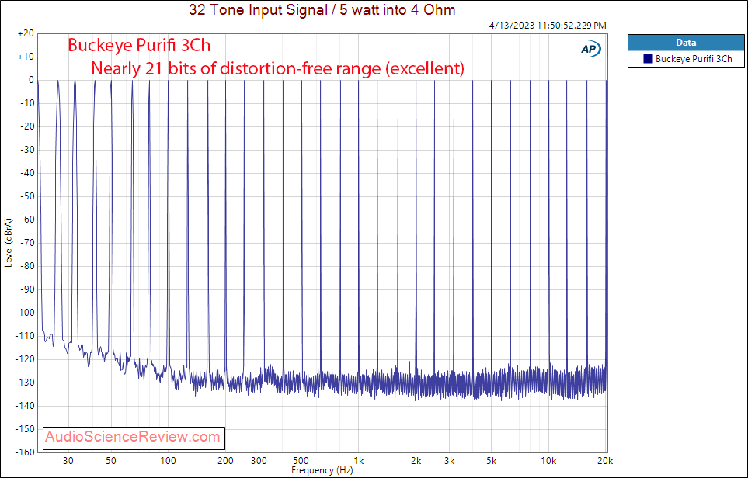748x478 pixels.
Task: Click the -20 y-axis tick label
Action: point(26,126)
